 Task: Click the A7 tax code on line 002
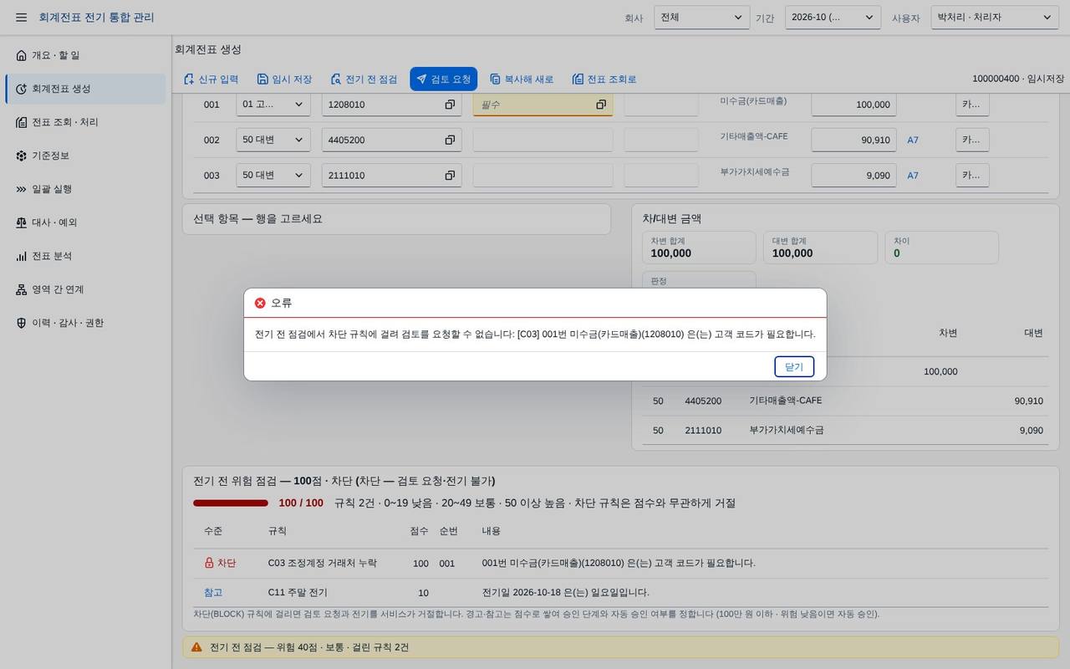point(913,140)
